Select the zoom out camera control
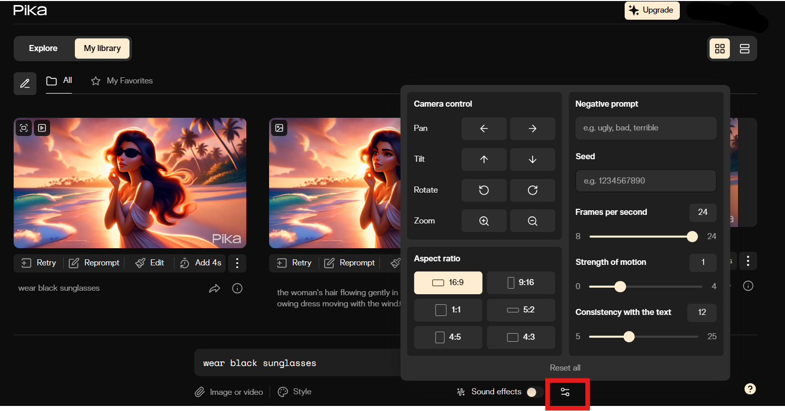Viewport: 785px width, 411px height. [532, 221]
